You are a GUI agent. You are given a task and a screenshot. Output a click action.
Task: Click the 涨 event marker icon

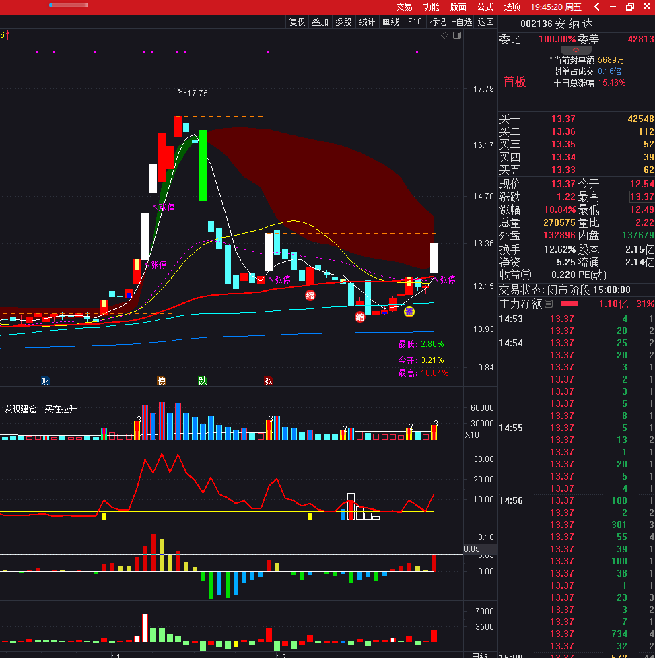pyautogui.click(x=268, y=381)
